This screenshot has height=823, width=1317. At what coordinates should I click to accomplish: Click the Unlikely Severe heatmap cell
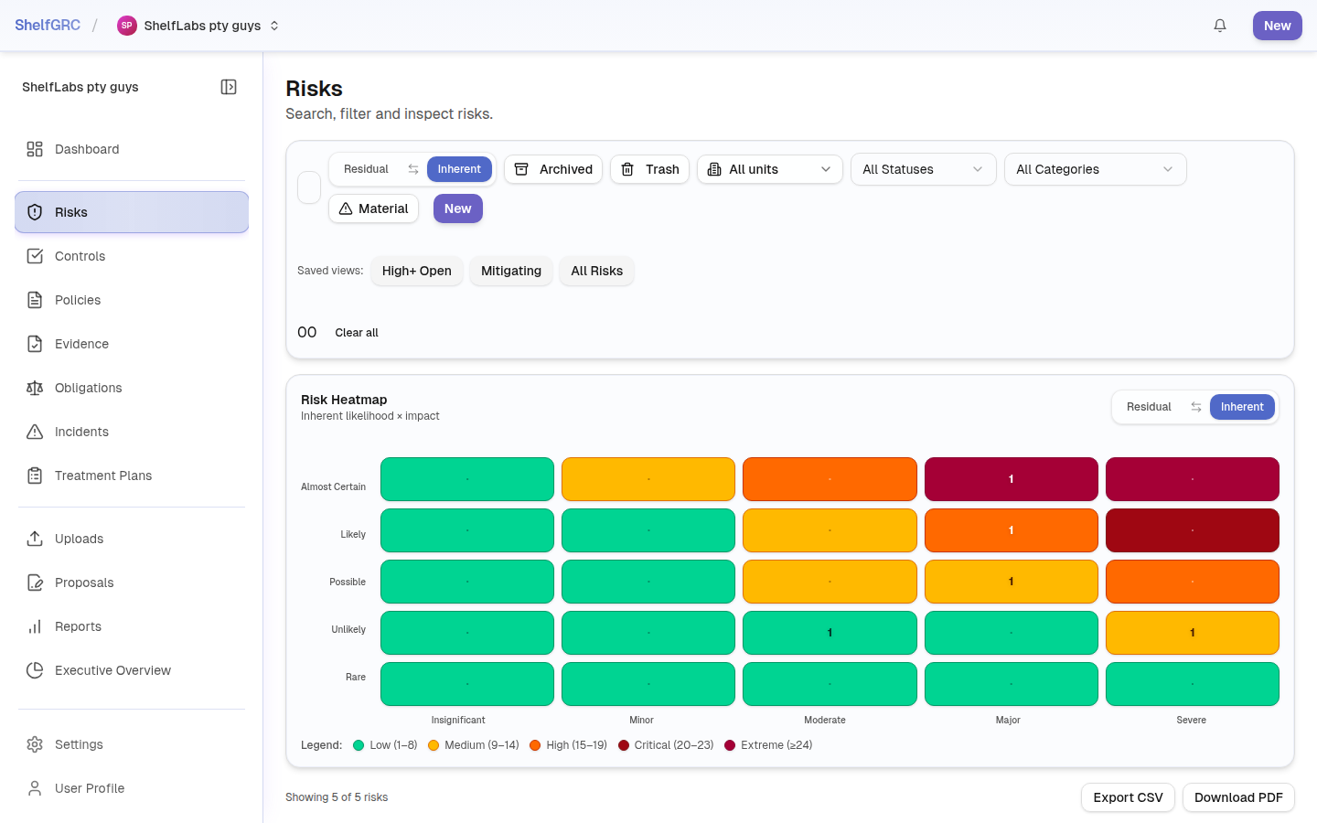coord(1193,633)
